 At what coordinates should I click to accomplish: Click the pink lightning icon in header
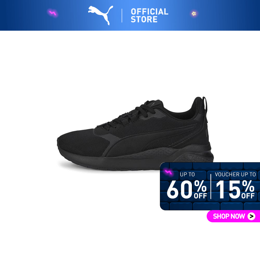53,13
